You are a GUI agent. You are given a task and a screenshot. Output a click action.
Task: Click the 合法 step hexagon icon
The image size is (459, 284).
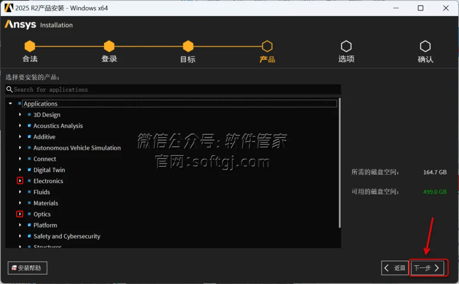(30, 46)
